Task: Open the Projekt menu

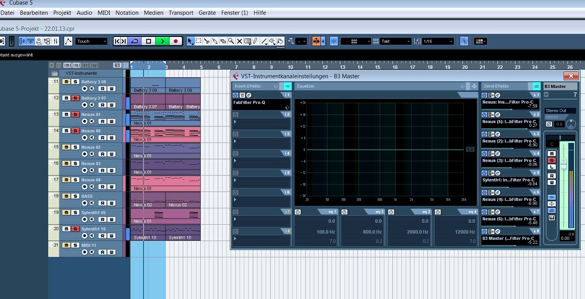Action: point(62,13)
